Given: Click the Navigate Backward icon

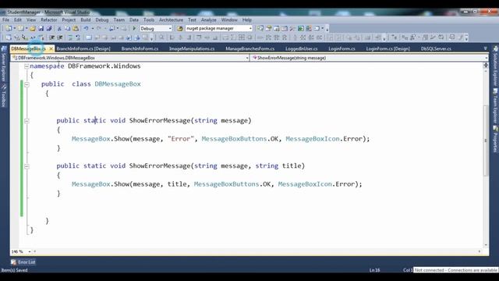Looking at the screenshot, I should (111, 29).
